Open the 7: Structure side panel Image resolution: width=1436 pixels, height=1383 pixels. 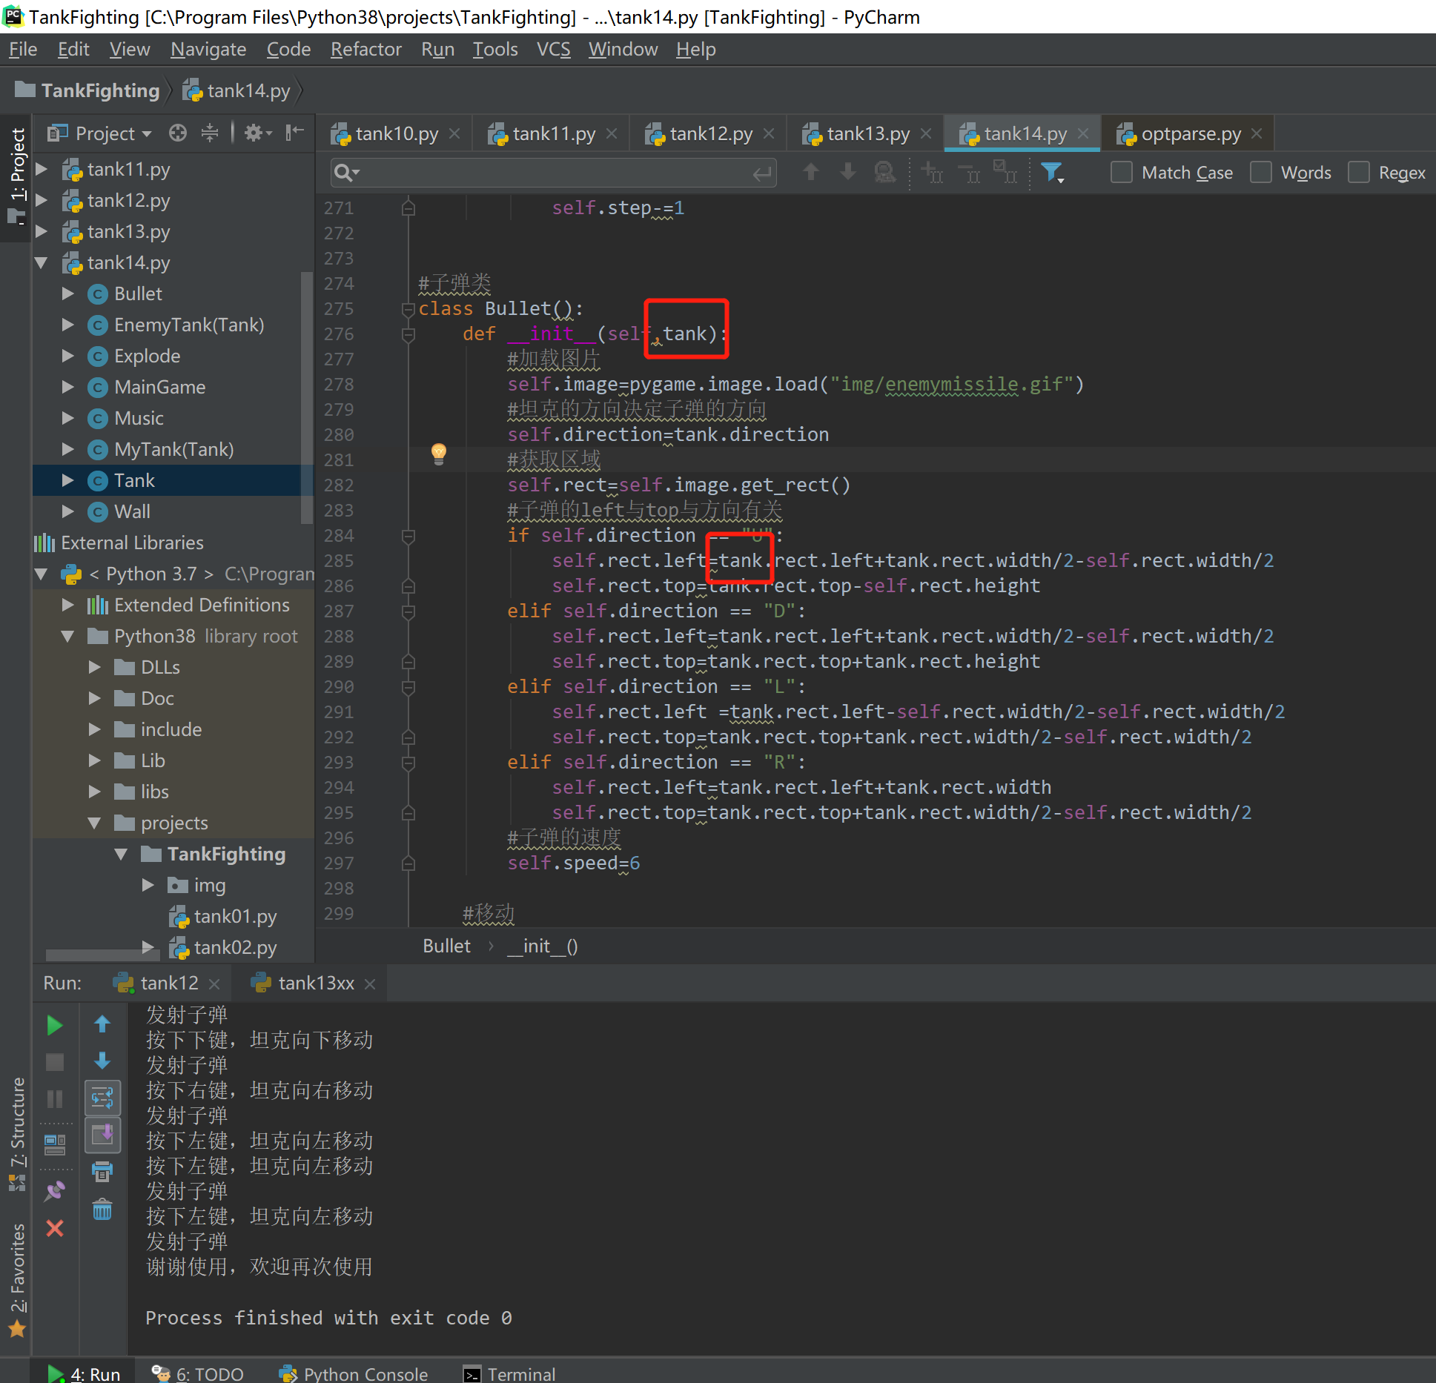[x=17, y=1134]
